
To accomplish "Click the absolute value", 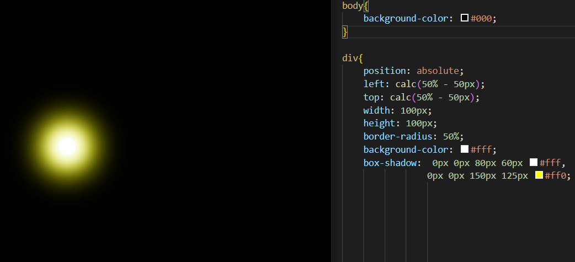I will (438, 71).
